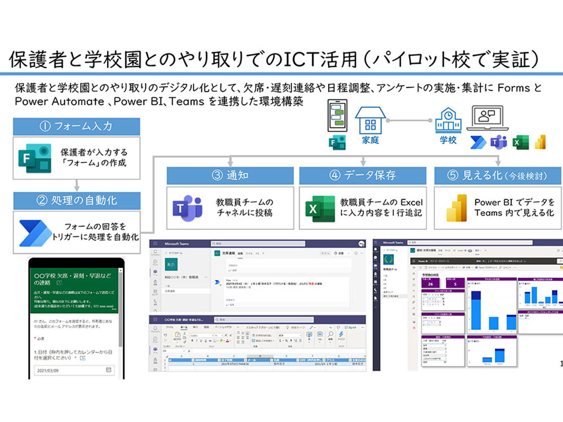The width and height of the screenshot is (563, 422).
Task: Click Find magnifier icon in Excel ribbon
Action: pos(330,334)
